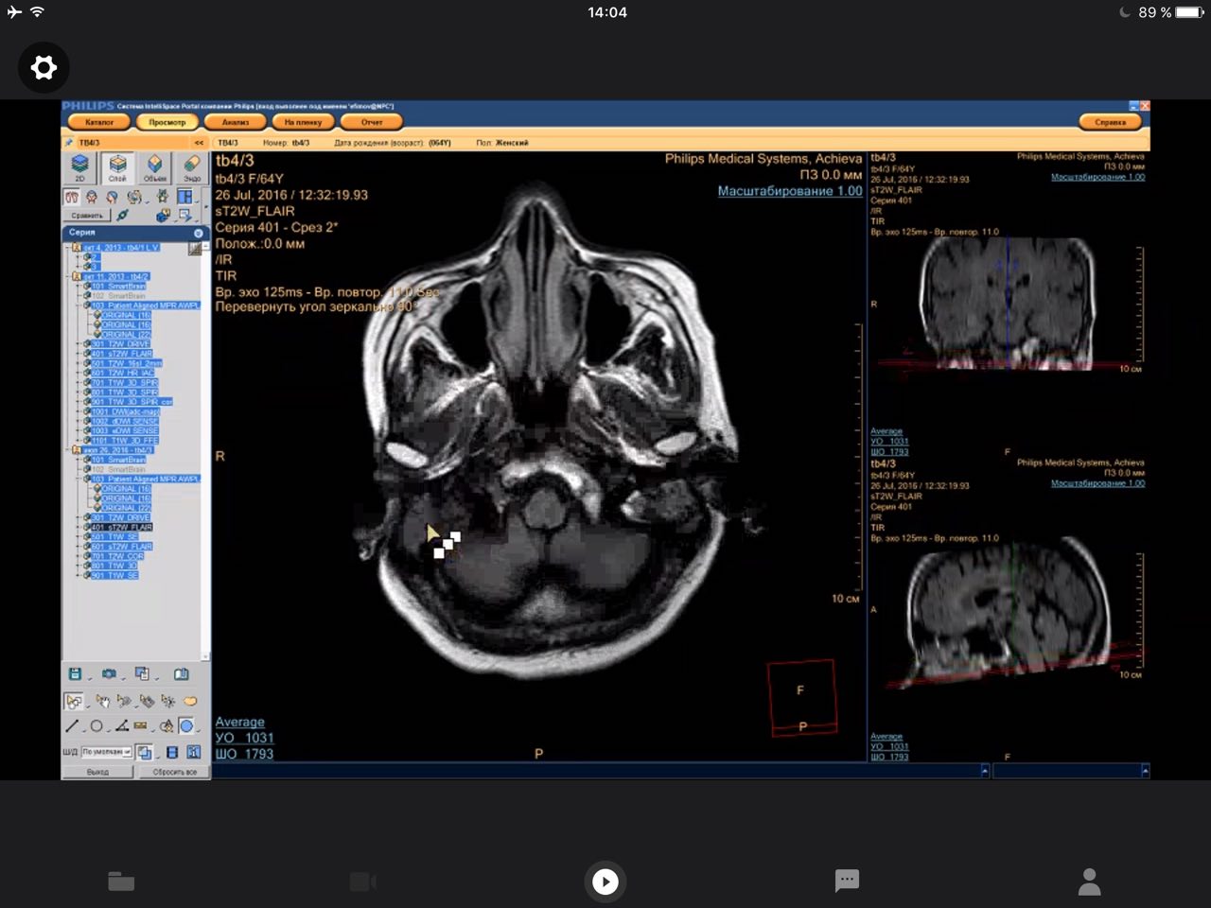Open the Просмотр tab
The image size is (1211, 908).
[x=167, y=122]
